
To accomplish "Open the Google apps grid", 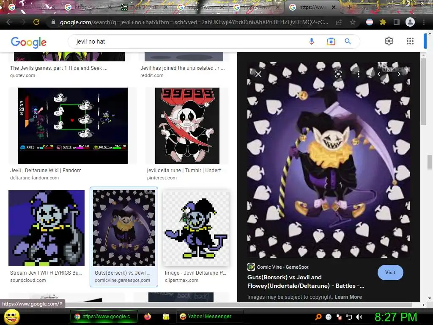I will pos(410,41).
